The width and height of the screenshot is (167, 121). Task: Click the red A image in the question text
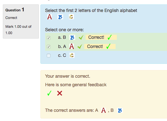pos(50,17)
